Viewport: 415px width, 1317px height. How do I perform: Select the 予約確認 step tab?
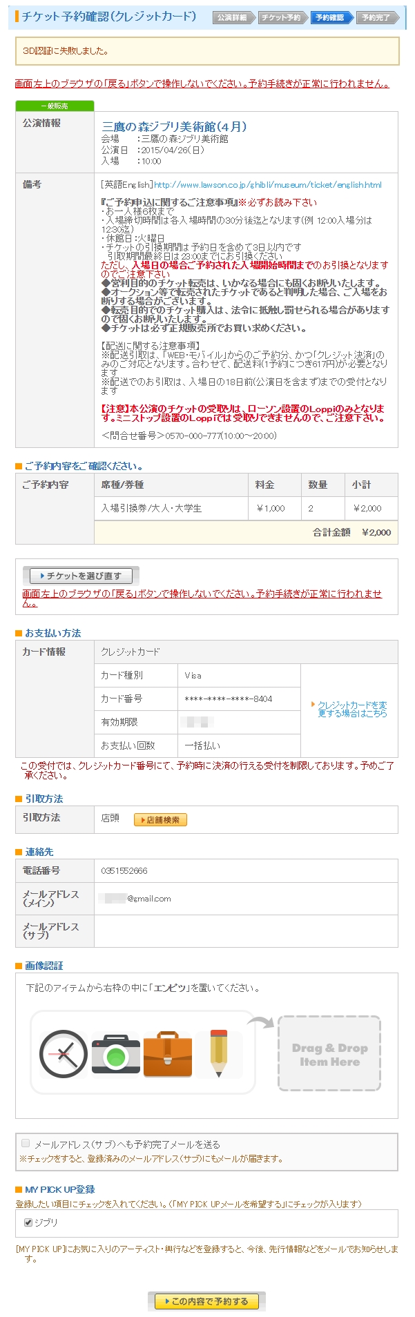(x=329, y=17)
